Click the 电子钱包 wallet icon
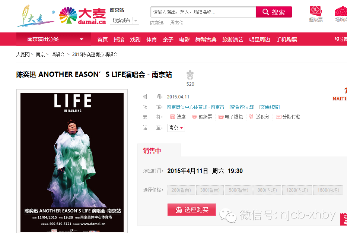The height and width of the screenshot is (233, 347). coord(221,117)
